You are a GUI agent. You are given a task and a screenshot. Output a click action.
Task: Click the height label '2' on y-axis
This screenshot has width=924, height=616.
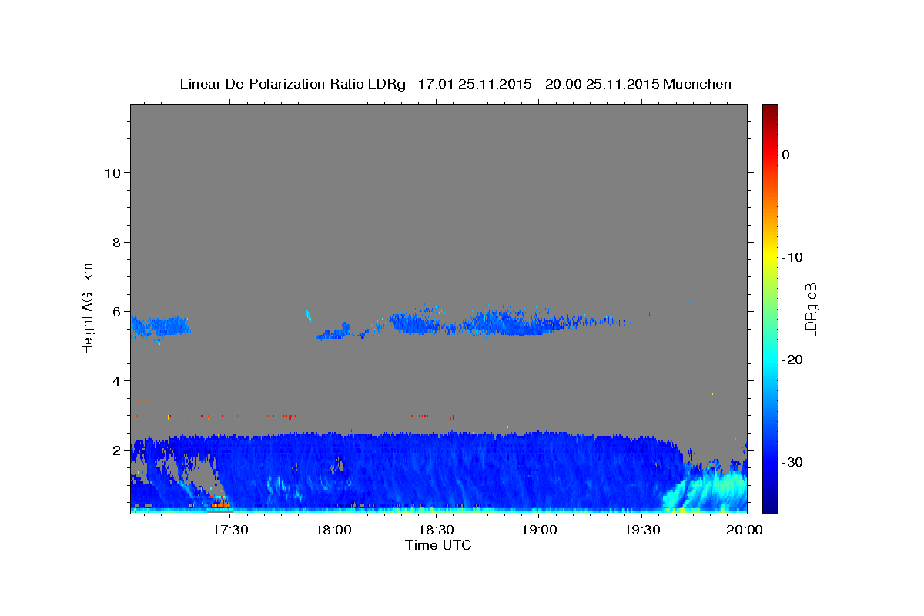click(117, 450)
